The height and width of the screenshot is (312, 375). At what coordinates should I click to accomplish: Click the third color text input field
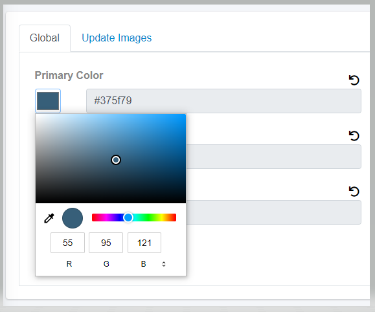coord(273,212)
